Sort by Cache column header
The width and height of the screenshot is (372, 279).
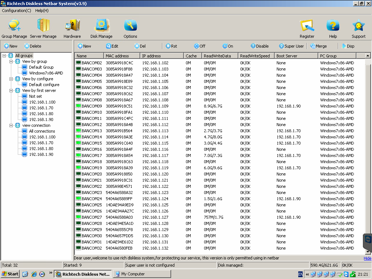[193, 56]
